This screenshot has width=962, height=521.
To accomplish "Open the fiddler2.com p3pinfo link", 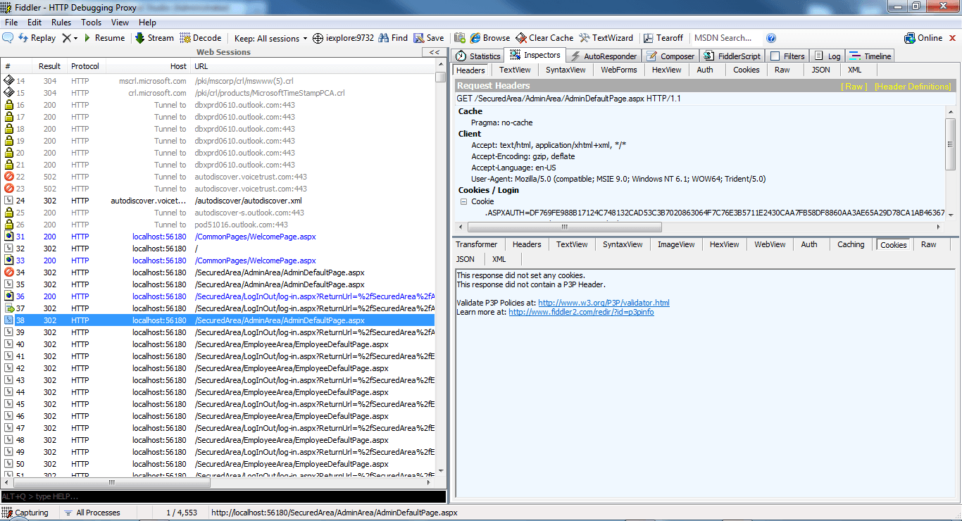I will click(581, 312).
